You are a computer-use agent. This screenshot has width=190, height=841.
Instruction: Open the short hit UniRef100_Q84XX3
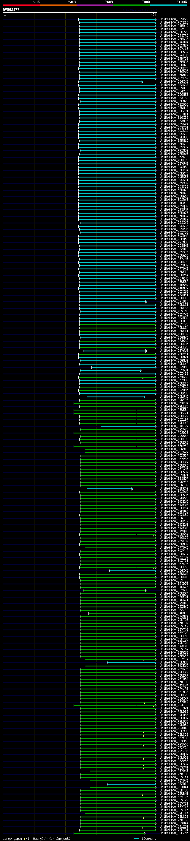point(174,82)
